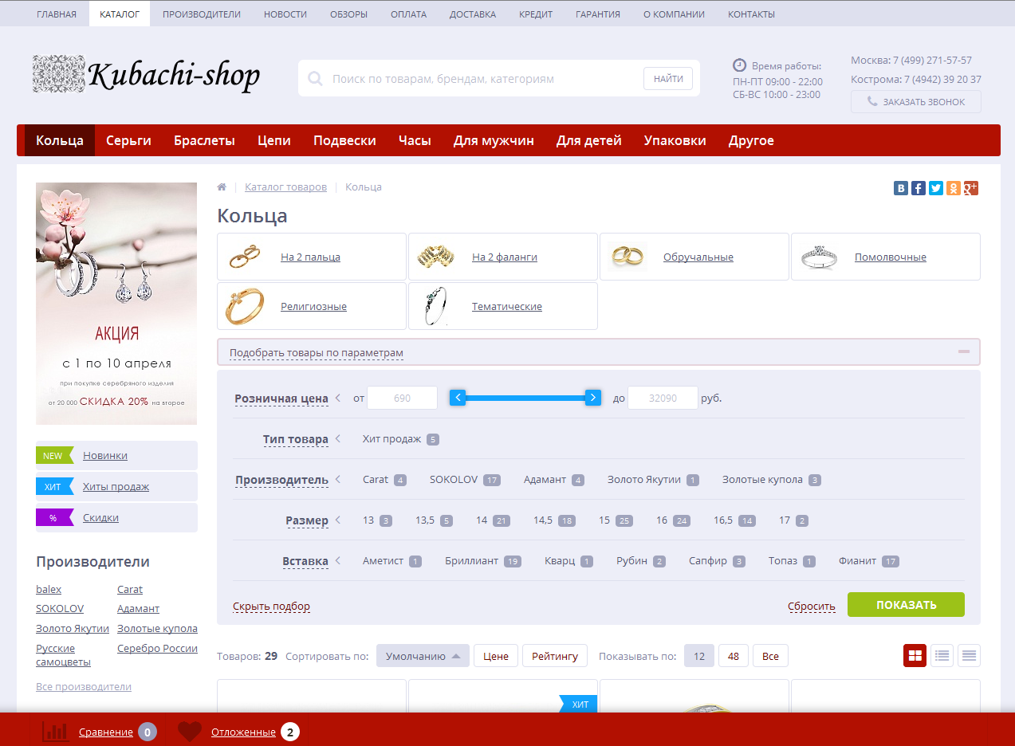Screen dimensions: 1015x746
Task: Share via Google Plus icon
Action: click(x=970, y=188)
